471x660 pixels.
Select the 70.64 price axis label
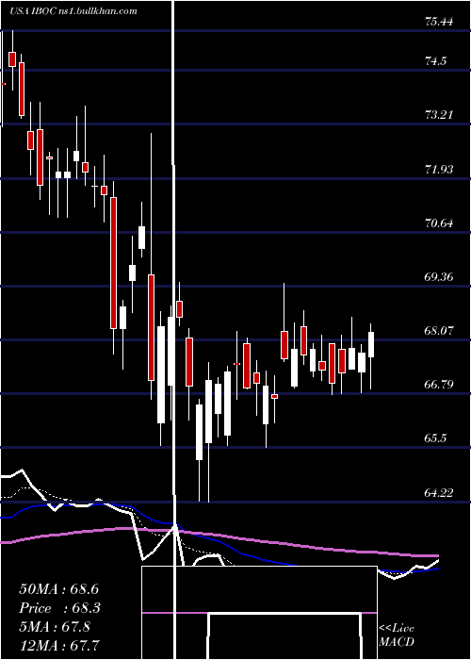[x=439, y=223]
